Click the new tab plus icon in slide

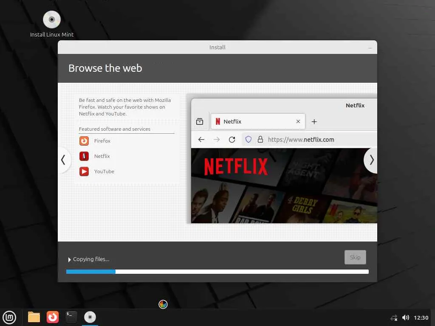click(314, 122)
